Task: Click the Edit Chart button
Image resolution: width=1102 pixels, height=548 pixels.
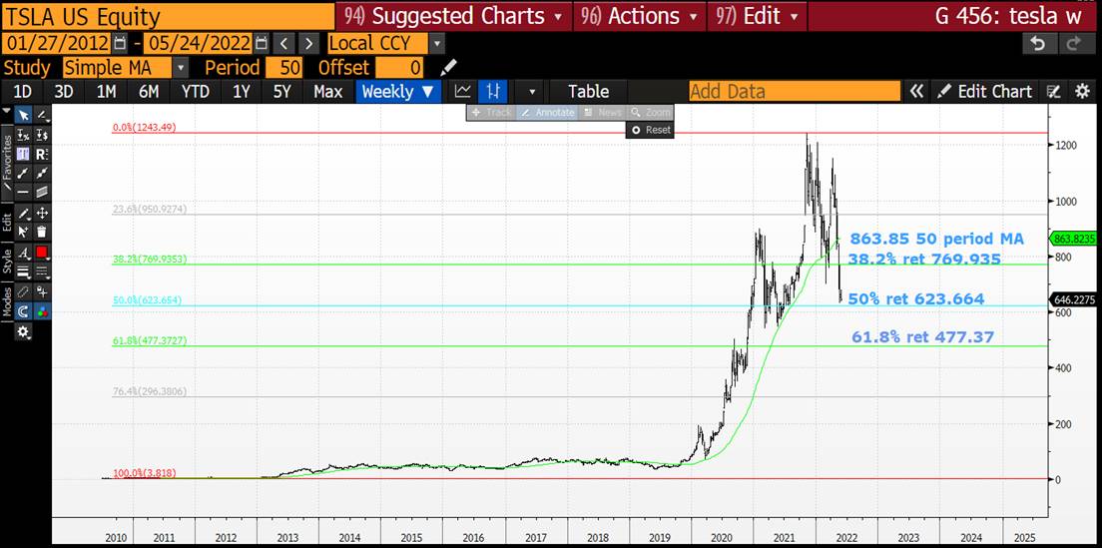Action: tap(986, 92)
